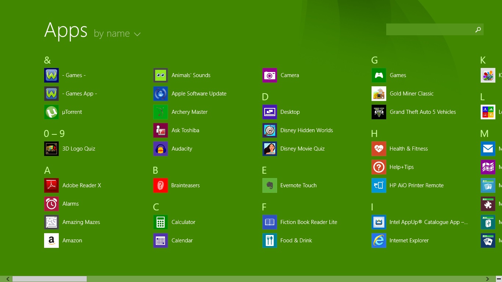Open Intel AppUp Catalogue icon
This screenshot has width=502, height=282.
379,222
